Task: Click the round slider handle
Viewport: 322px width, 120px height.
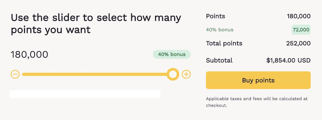Action: click(x=173, y=74)
